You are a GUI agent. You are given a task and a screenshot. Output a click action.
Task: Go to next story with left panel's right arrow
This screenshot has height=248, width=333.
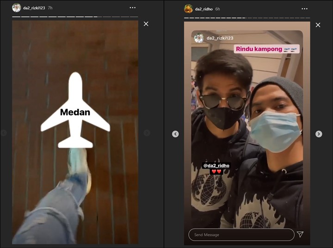click(x=147, y=133)
